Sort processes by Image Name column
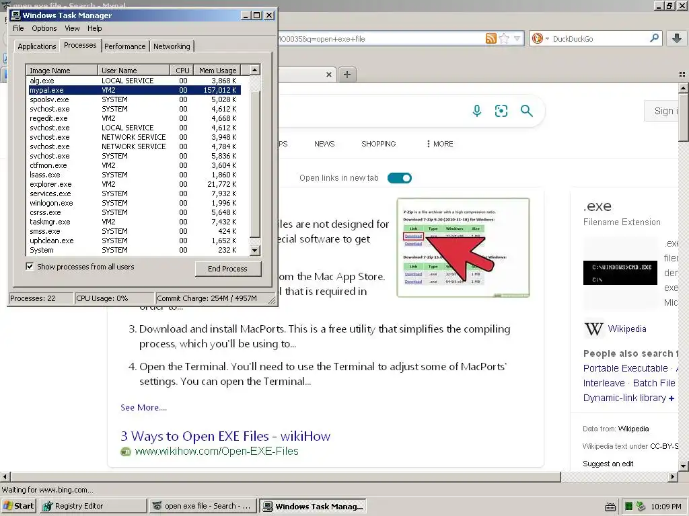The image size is (689, 516). tap(62, 70)
